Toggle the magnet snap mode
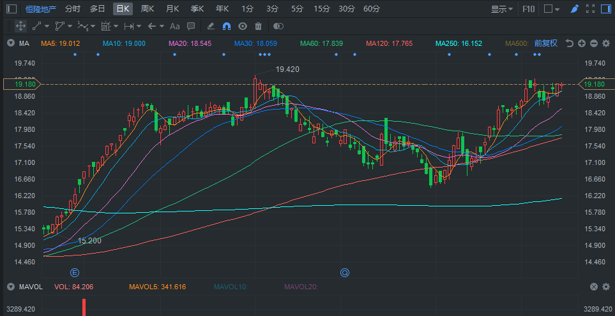Image resolution: width=615 pixels, height=316 pixels. click(x=227, y=26)
